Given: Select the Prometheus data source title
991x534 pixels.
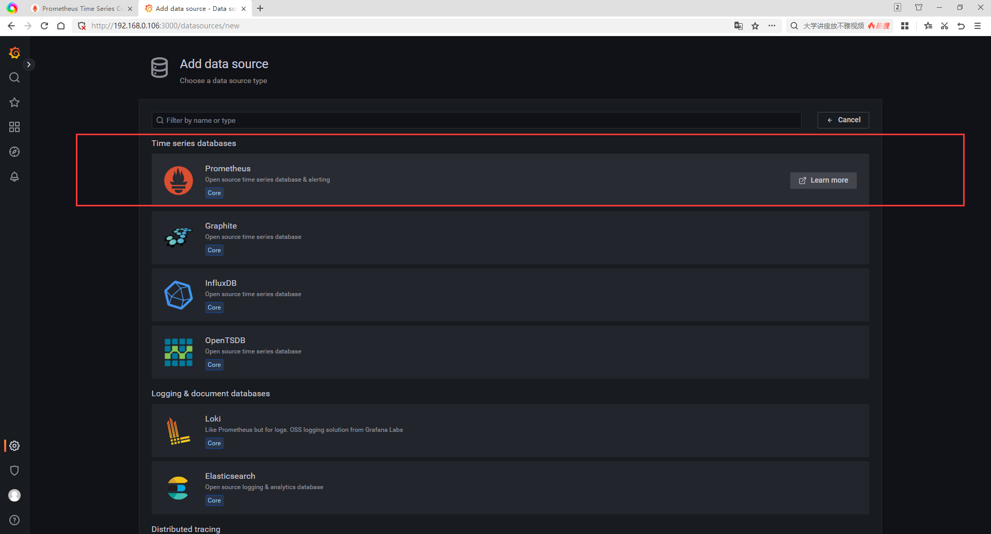Looking at the screenshot, I should [228, 169].
